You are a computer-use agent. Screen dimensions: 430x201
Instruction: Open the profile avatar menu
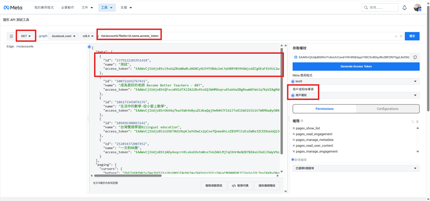(x=417, y=8)
